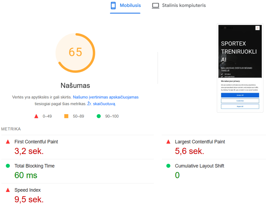Image resolution: width=266 pixels, height=206 pixels.
Task: Click the red triangle beside Largest Contentful Paint
Action: click(168, 142)
